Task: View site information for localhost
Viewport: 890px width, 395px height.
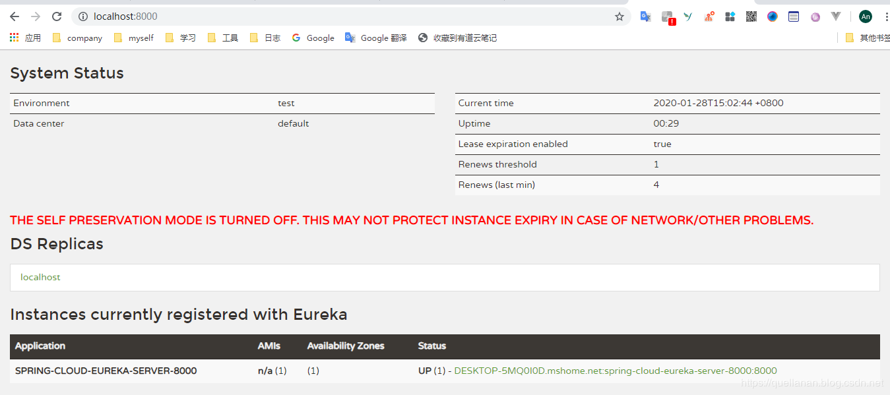Action: [x=83, y=16]
